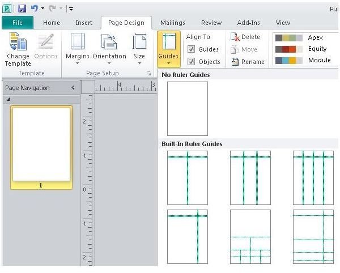Open the File tab

[18, 23]
